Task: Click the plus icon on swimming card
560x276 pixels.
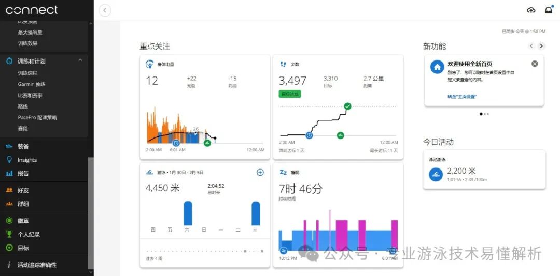Action: pyautogui.click(x=260, y=172)
